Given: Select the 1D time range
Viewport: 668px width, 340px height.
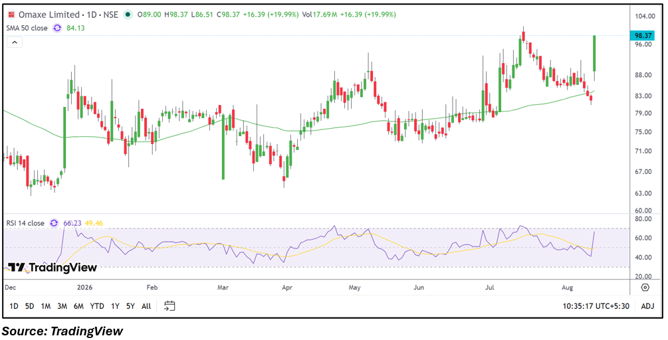Looking at the screenshot, I should (x=14, y=306).
